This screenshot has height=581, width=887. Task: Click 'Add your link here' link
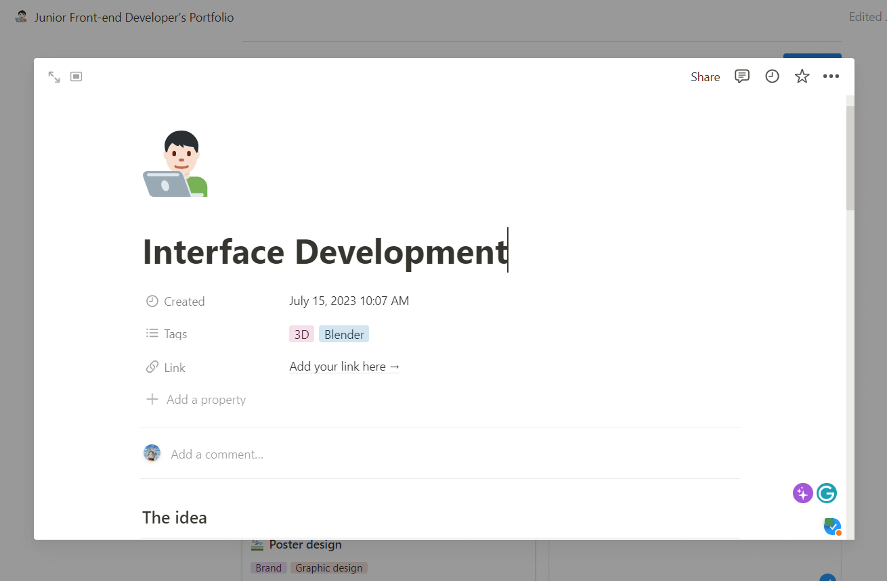point(344,367)
